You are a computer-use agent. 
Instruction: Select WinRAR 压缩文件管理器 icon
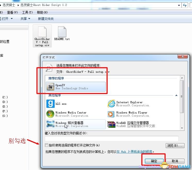111,124
